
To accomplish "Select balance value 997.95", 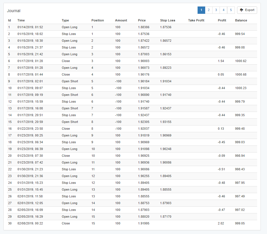I will pyautogui.click(x=240, y=183).
